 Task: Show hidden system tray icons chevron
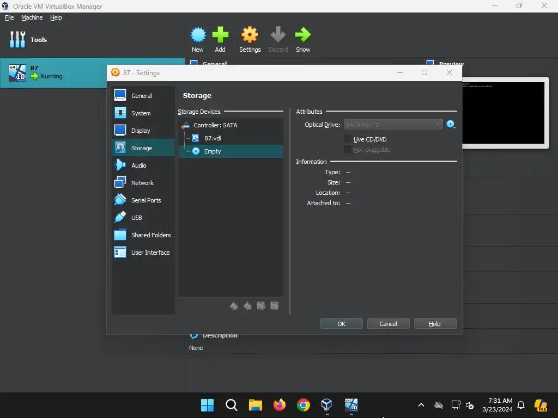point(421,405)
